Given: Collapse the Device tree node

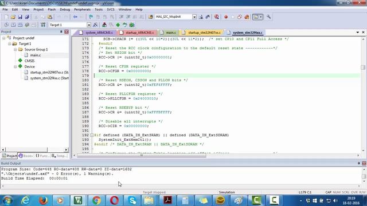Looking at the screenshot, I should [x=15, y=66].
